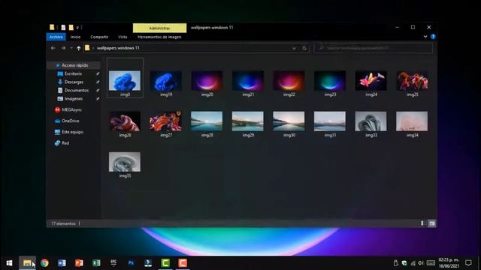Switch to large icons view in status bar
481x270 pixels.
click(x=432, y=223)
